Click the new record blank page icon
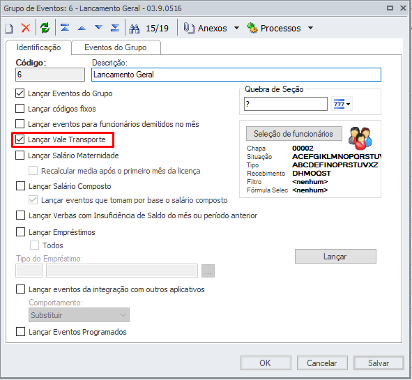Screen dimensions: 412x380 tap(9, 28)
